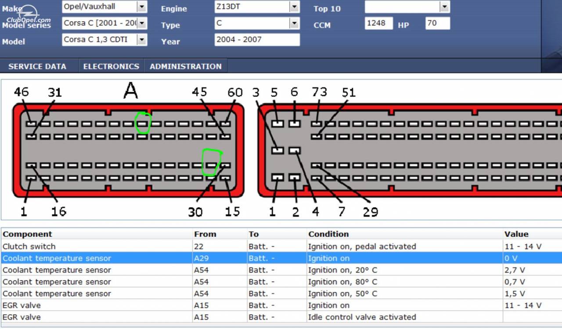
Task: Select Coolant temperature sensor row at 50° C
Action: coord(281,293)
